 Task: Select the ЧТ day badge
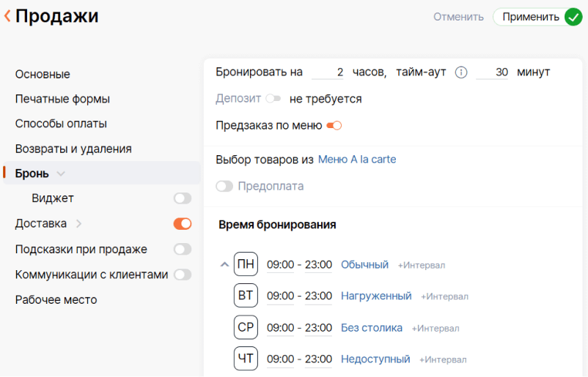point(246,359)
